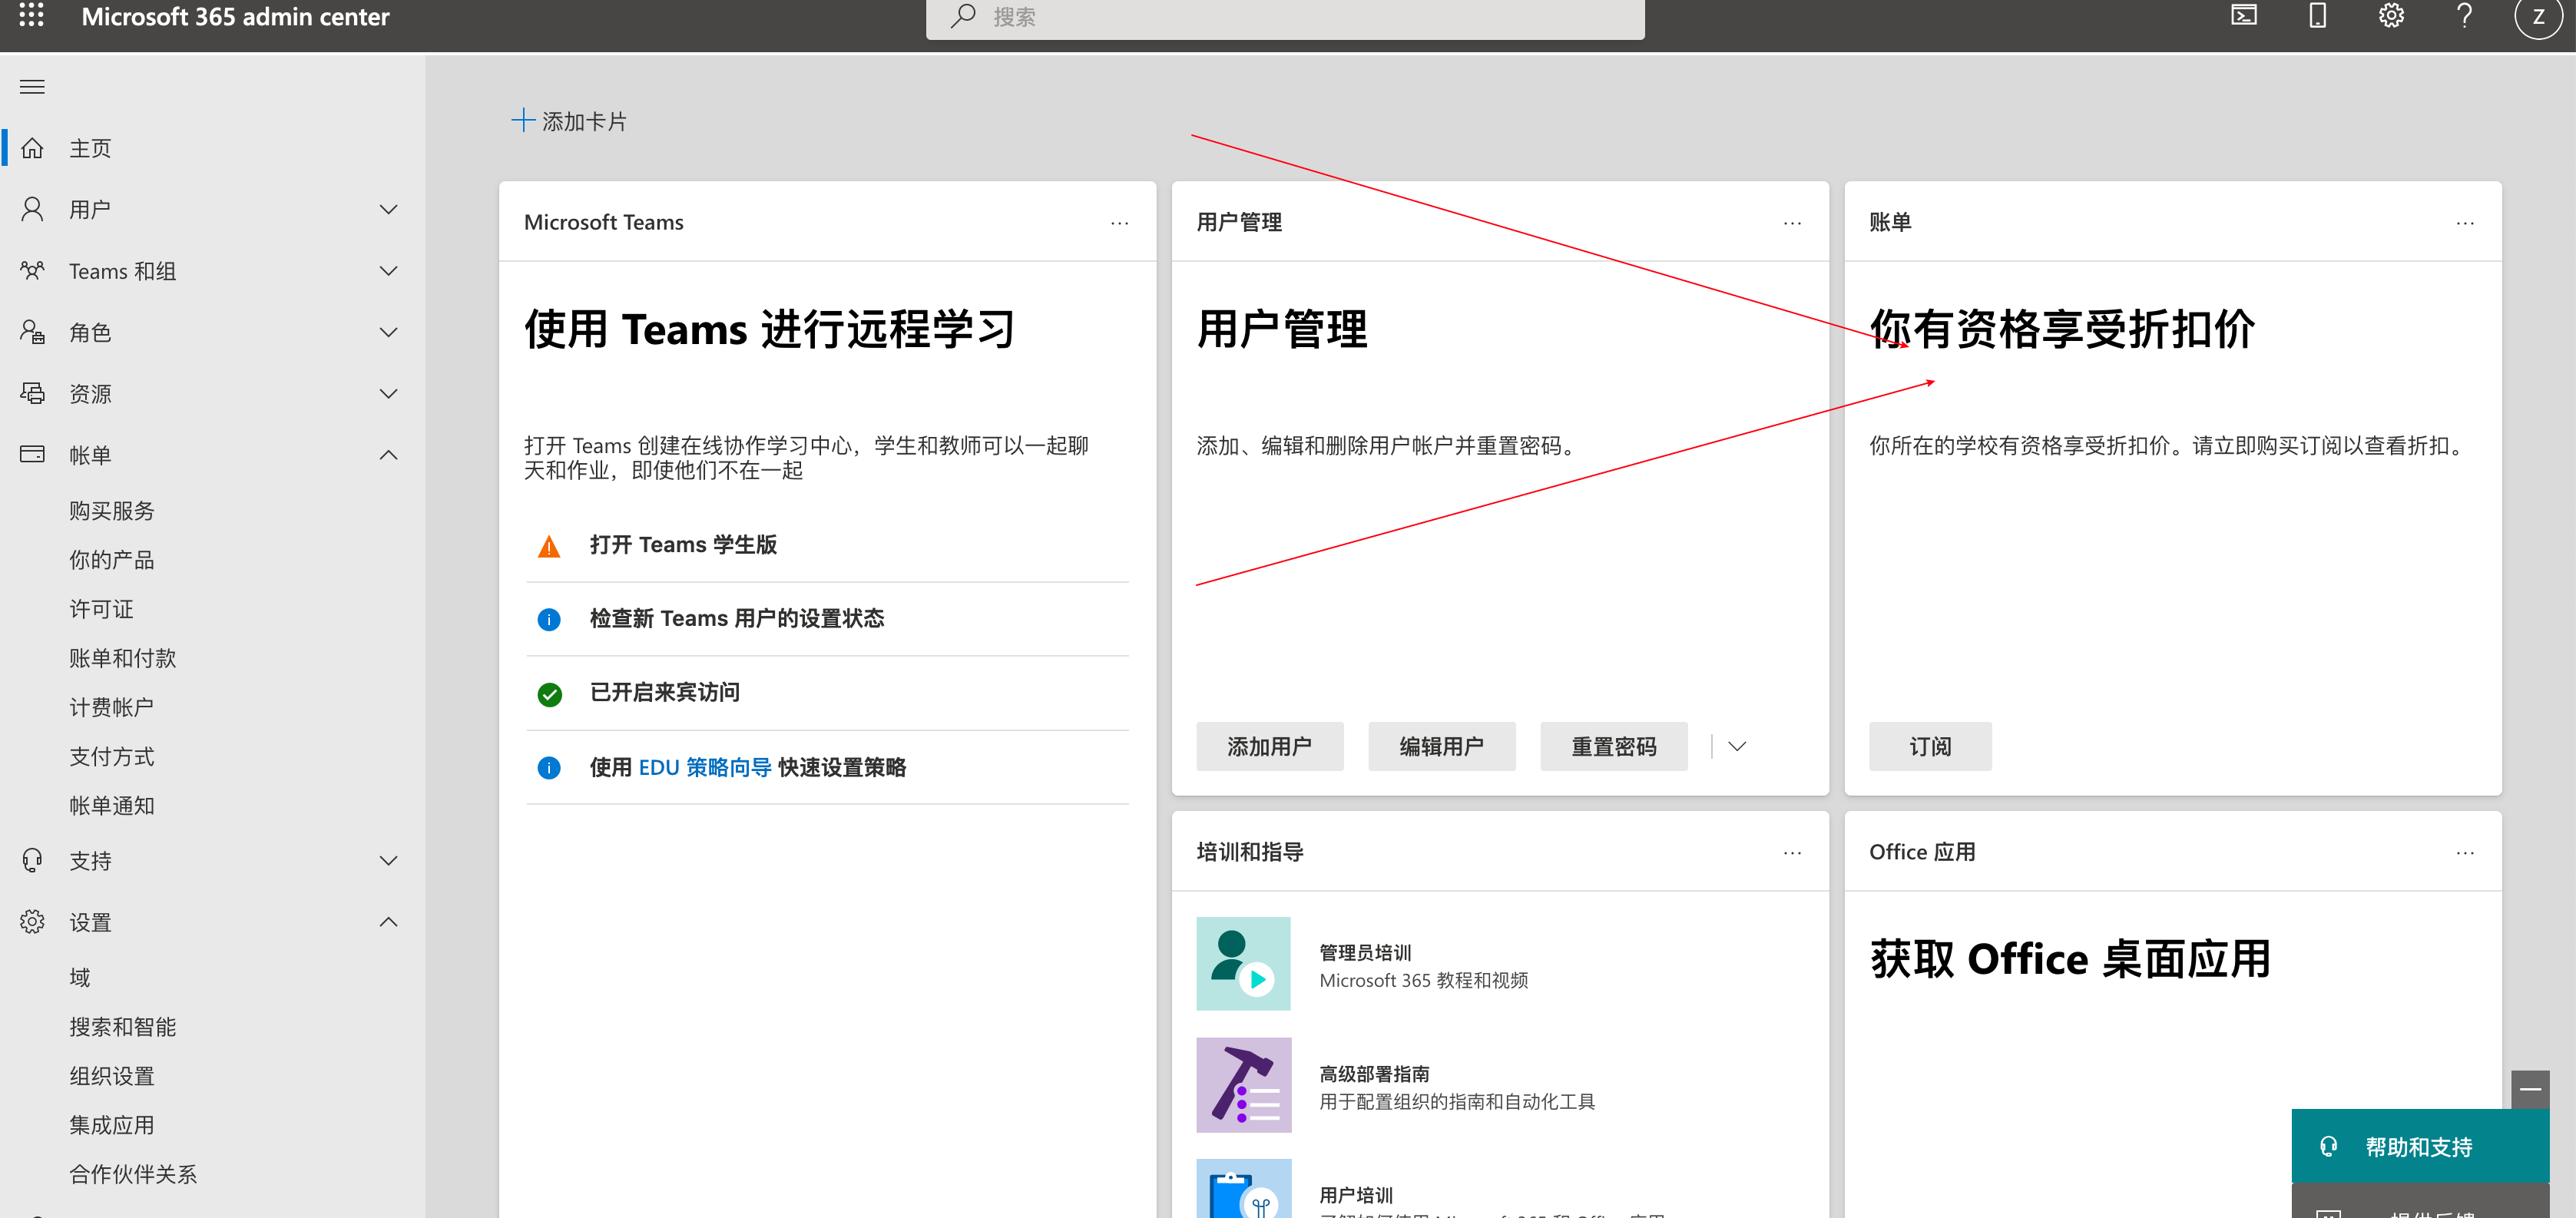2576x1218 pixels.
Task: Open the Office 应用 card ellipsis menu
Action: [x=2465, y=853]
